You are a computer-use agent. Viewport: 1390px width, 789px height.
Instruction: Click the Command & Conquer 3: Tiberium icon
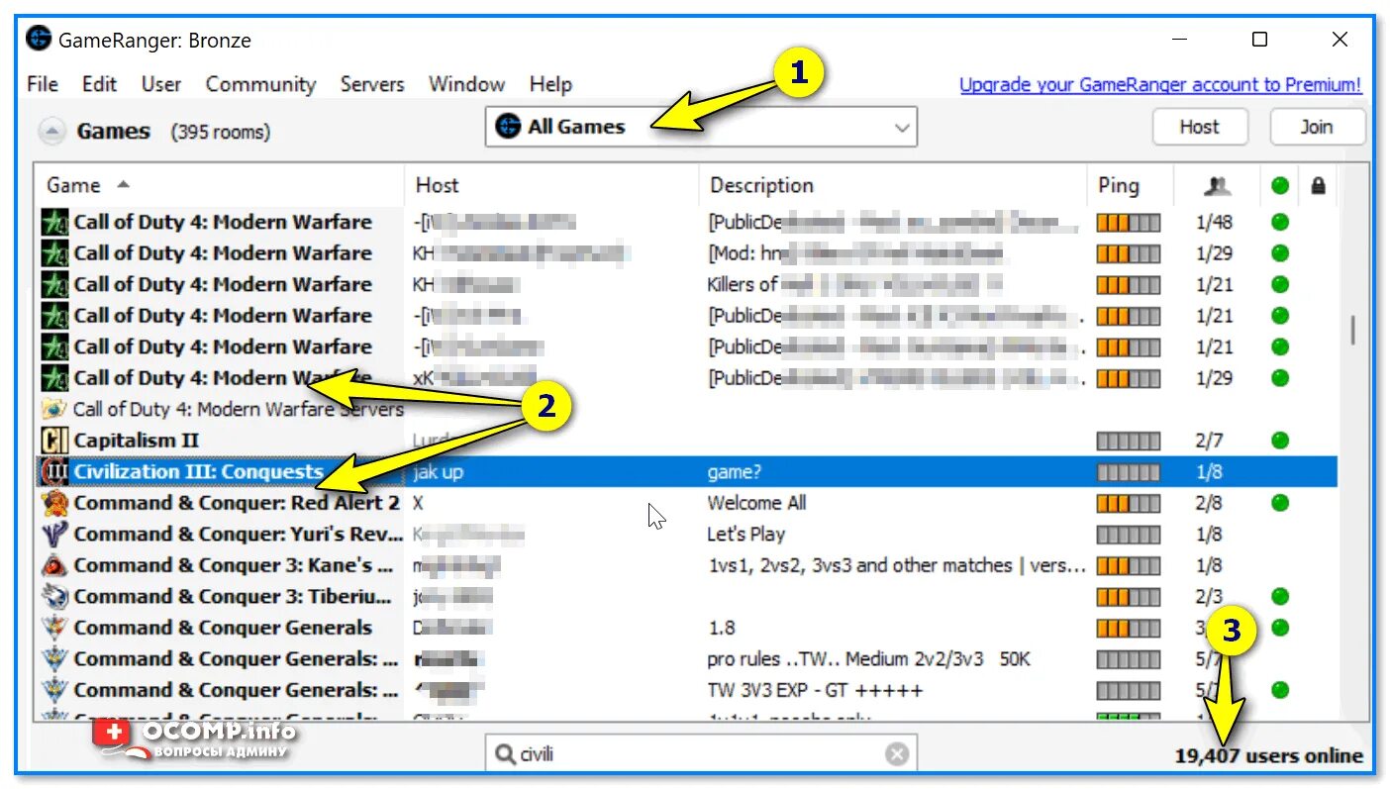[x=53, y=597]
